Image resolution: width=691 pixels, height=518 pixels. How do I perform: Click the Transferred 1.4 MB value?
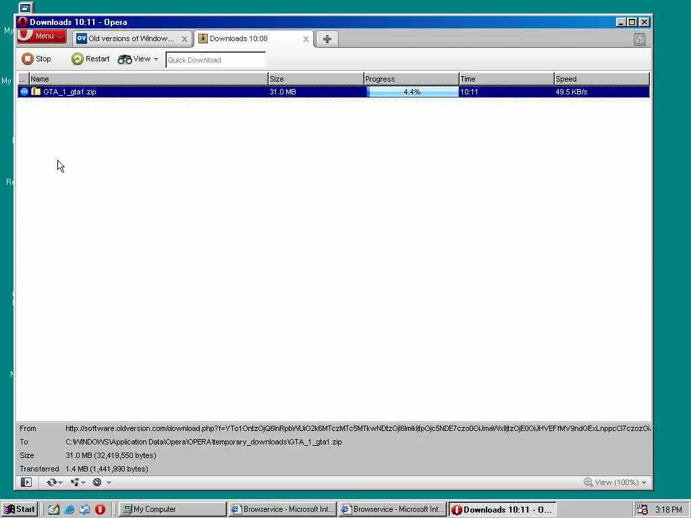[107, 469]
